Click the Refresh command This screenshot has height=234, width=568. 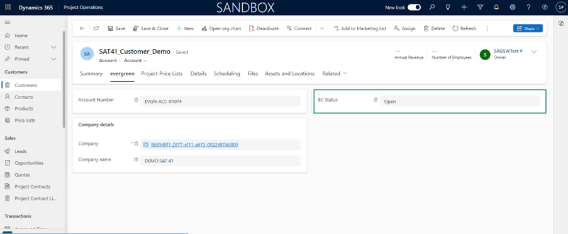point(464,28)
